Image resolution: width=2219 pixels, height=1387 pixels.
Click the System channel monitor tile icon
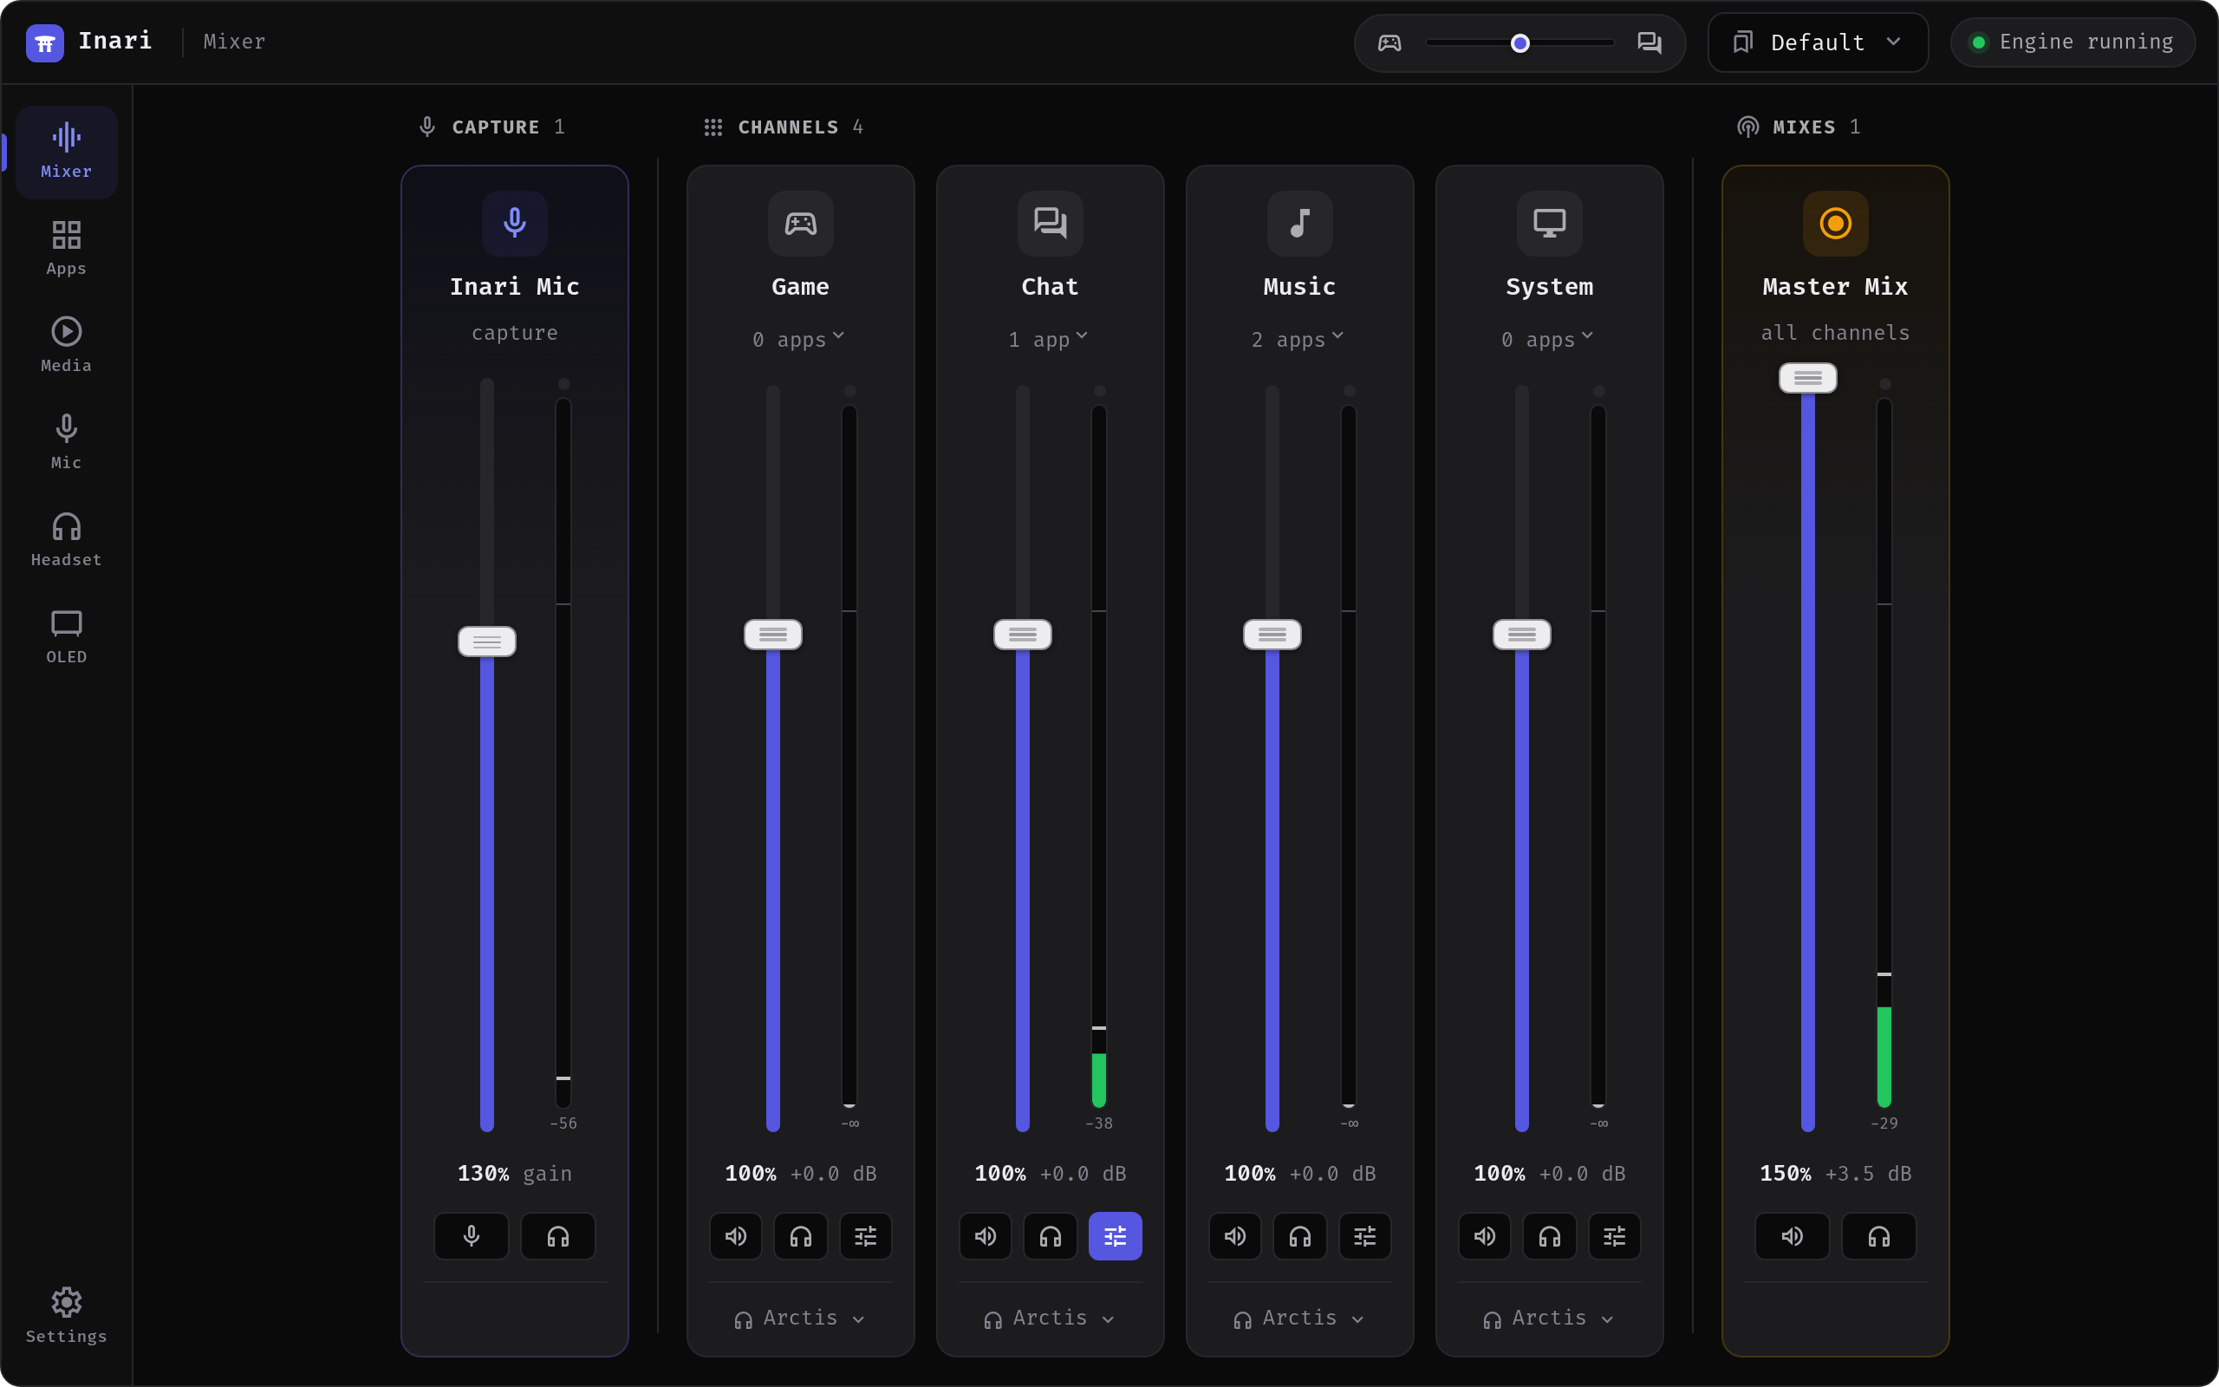coord(1549,223)
